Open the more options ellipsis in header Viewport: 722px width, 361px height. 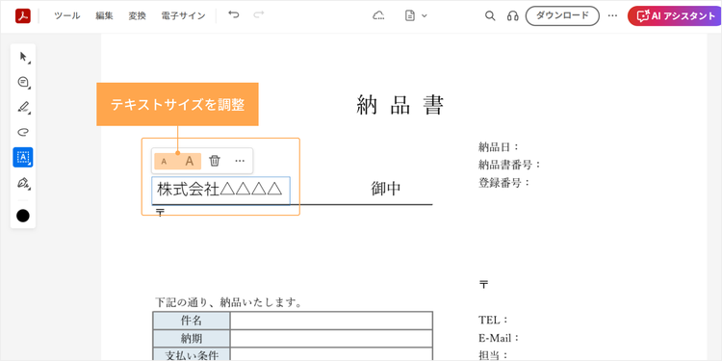point(612,15)
